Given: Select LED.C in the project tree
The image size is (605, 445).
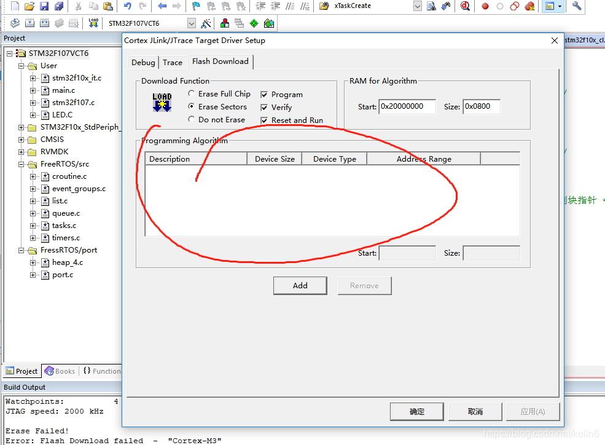Looking at the screenshot, I should [x=62, y=115].
